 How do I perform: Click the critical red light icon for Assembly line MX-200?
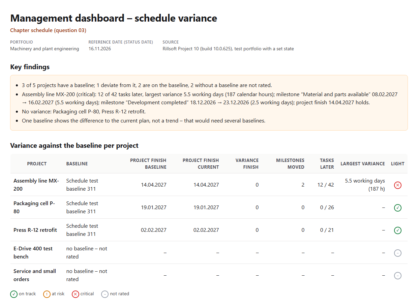pyautogui.click(x=398, y=185)
